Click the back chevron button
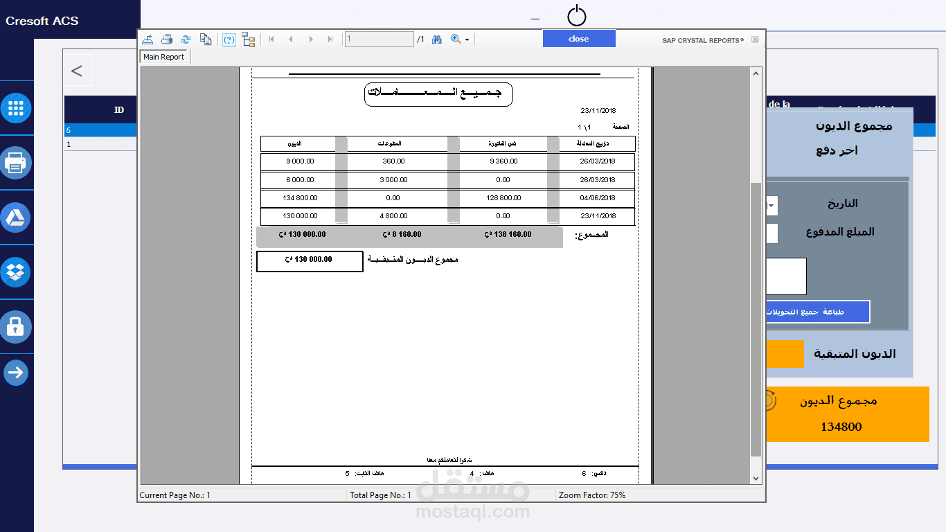 coord(77,70)
